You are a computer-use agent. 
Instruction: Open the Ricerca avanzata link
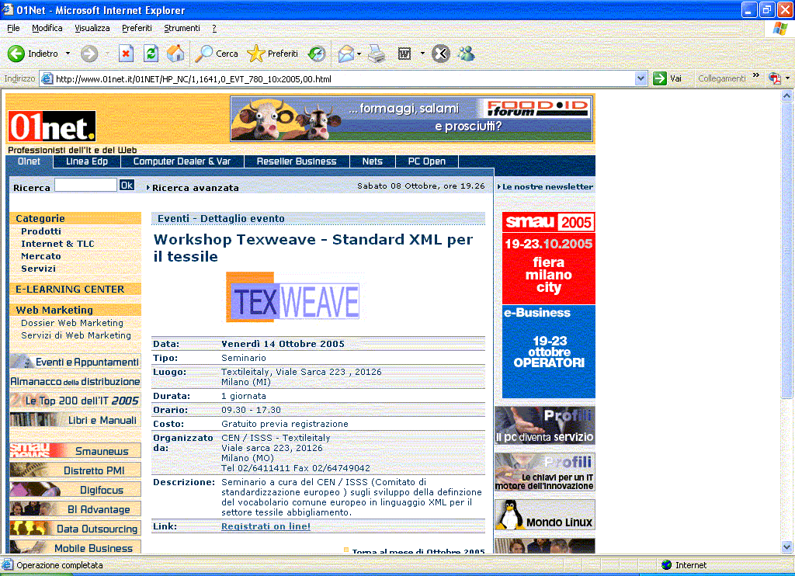(x=195, y=188)
